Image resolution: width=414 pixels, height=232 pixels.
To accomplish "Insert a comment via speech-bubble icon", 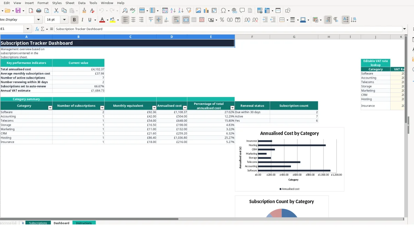I will [242, 11].
